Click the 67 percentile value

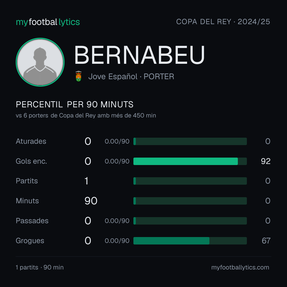(266, 241)
